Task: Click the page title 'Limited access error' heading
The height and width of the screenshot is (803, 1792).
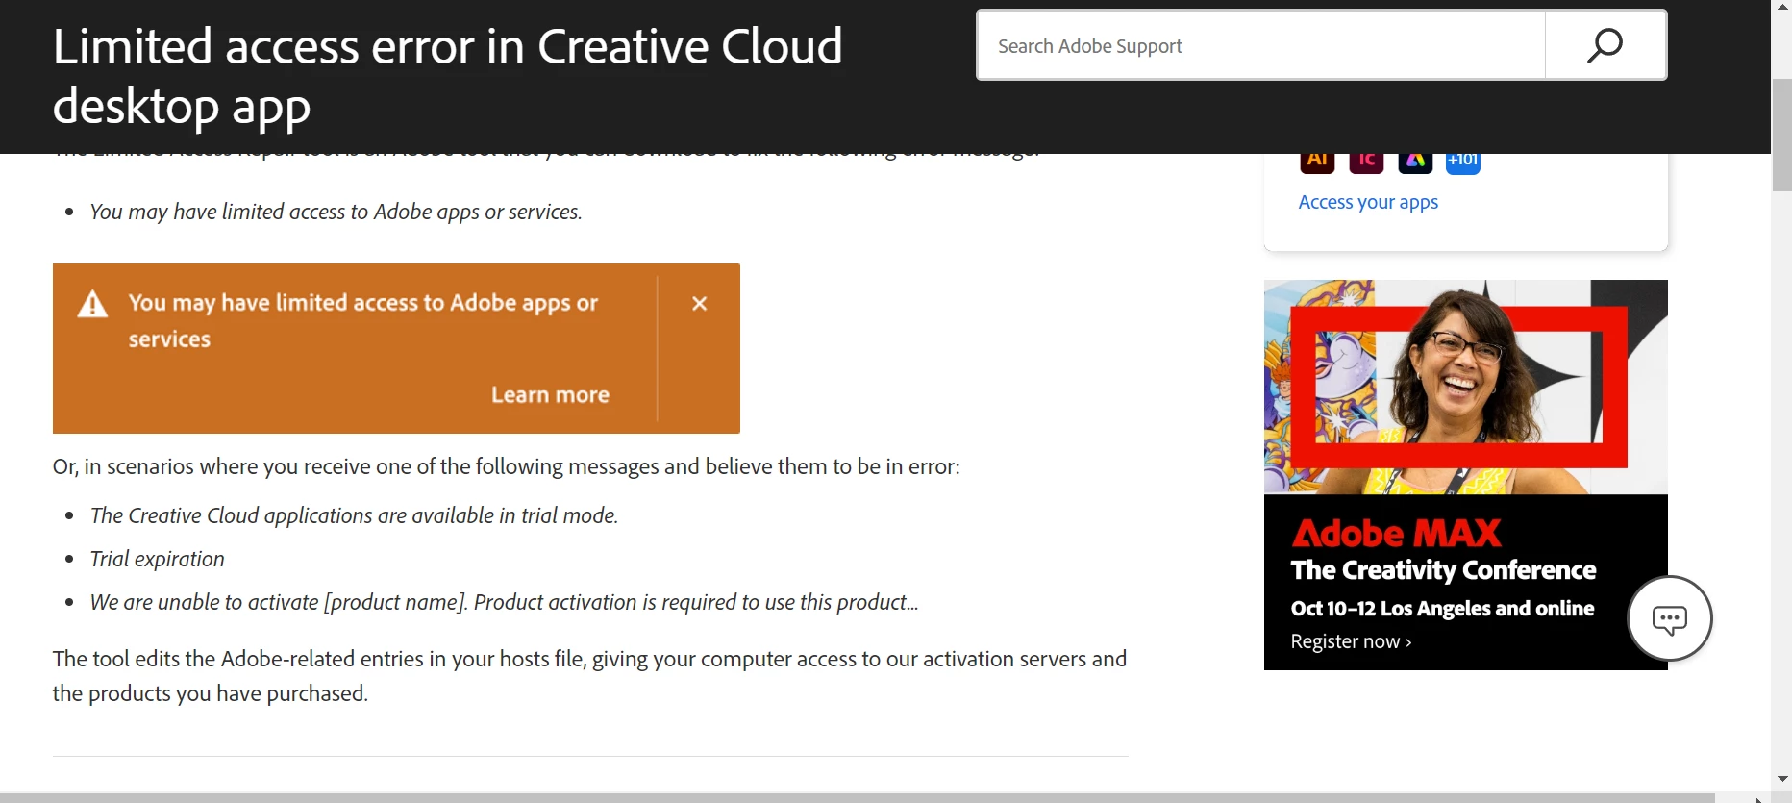Action: pos(447,76)
